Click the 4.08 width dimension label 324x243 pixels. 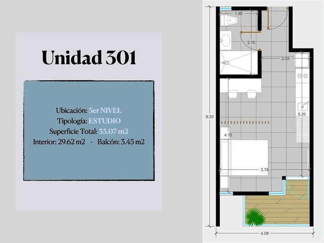[x=264, y=233]
